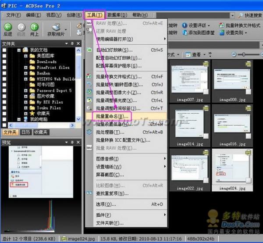The height and width of the screenshot is (243, 263).
Task: Click the Downloads folder icon
Action: [32, 62]
